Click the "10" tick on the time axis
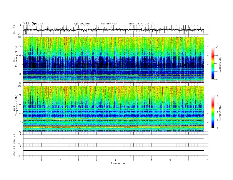This screenshot has height=180, width=233. (x=207, y=160)
